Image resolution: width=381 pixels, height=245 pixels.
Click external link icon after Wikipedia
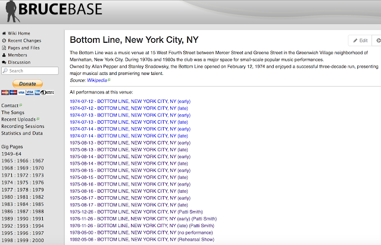[109, 80]
